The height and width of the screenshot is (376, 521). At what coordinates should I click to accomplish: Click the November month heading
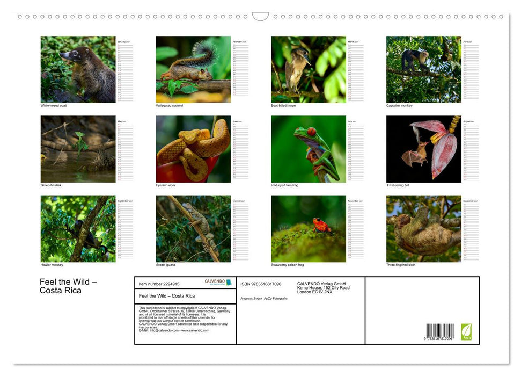point(355,201)
